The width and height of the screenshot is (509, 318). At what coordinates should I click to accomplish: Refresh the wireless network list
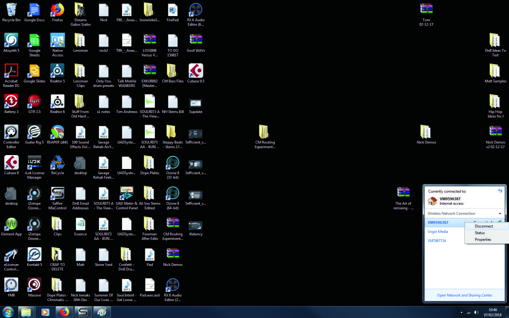[500, 191]
